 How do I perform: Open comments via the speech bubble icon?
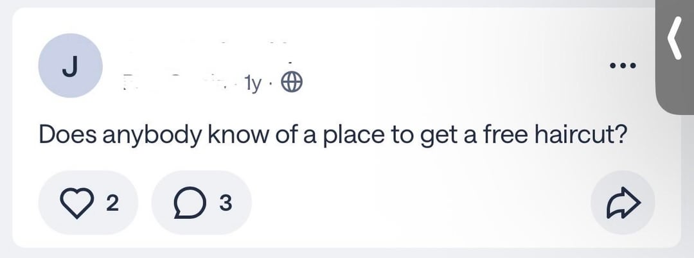(x=186, y=203)
